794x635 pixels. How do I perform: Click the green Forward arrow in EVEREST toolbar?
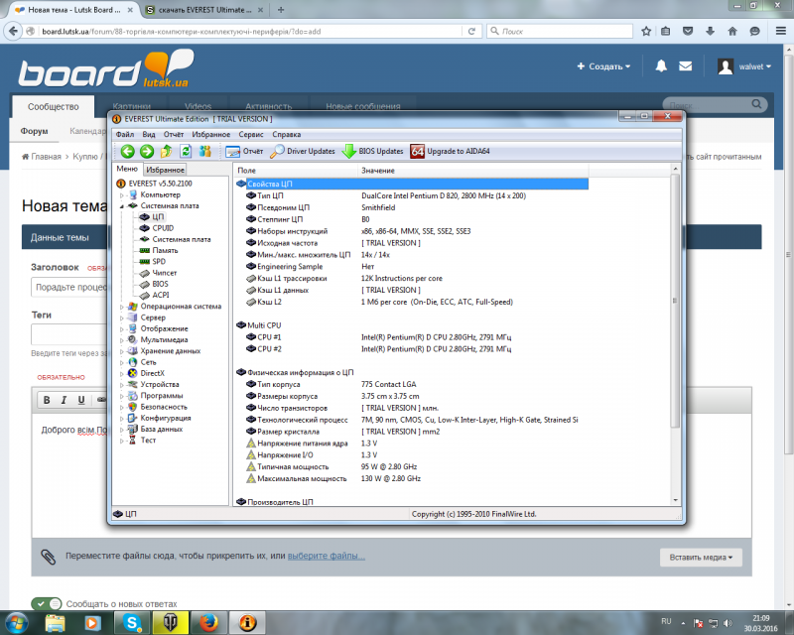[x=147, y=152]
